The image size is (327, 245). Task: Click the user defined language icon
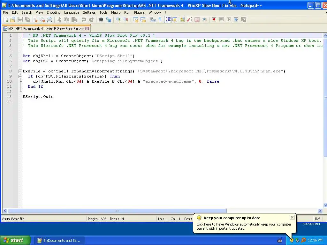coord(175,19)
